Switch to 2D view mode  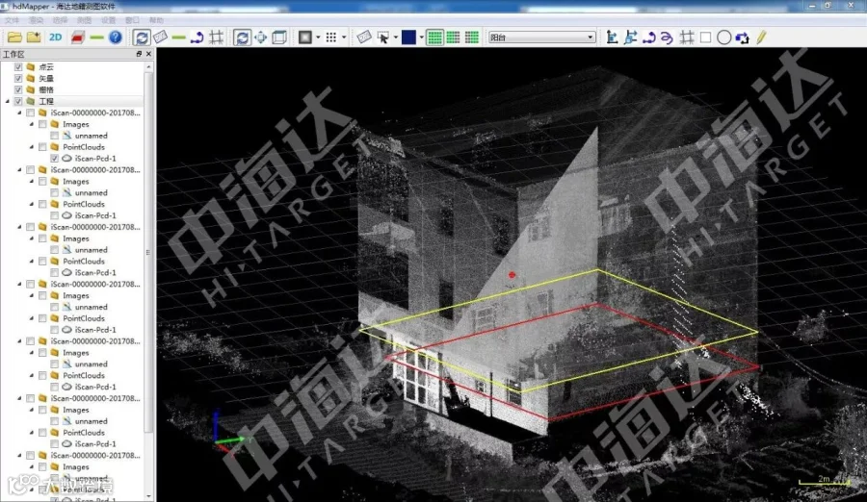coord(55,38)
